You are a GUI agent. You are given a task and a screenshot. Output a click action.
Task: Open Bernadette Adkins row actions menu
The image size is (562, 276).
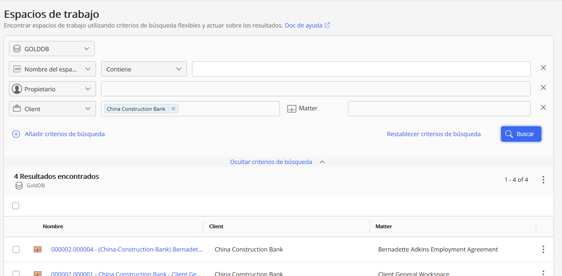coord(543,249)
